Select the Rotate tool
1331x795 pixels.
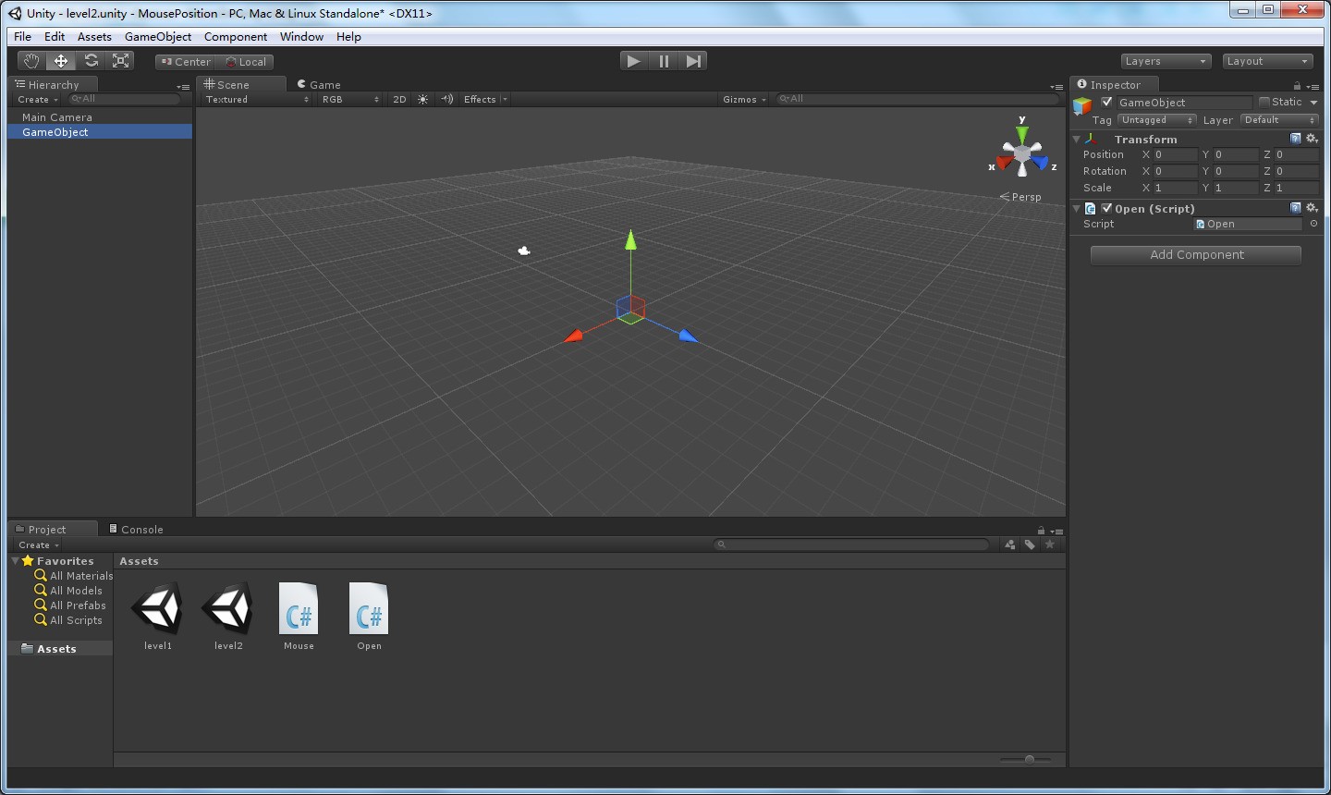point(91,60)
